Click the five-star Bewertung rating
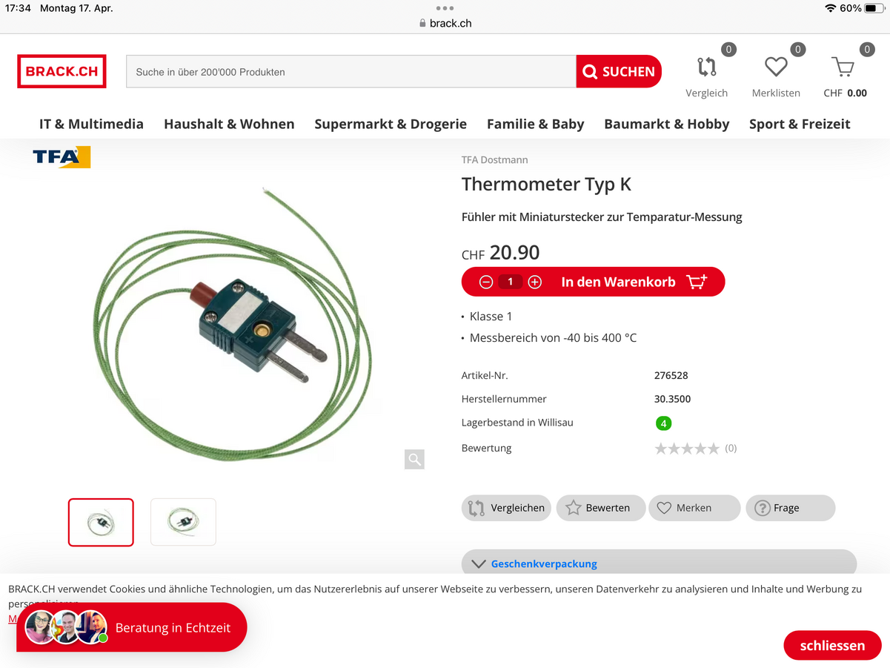 click(x=687, y=449)
